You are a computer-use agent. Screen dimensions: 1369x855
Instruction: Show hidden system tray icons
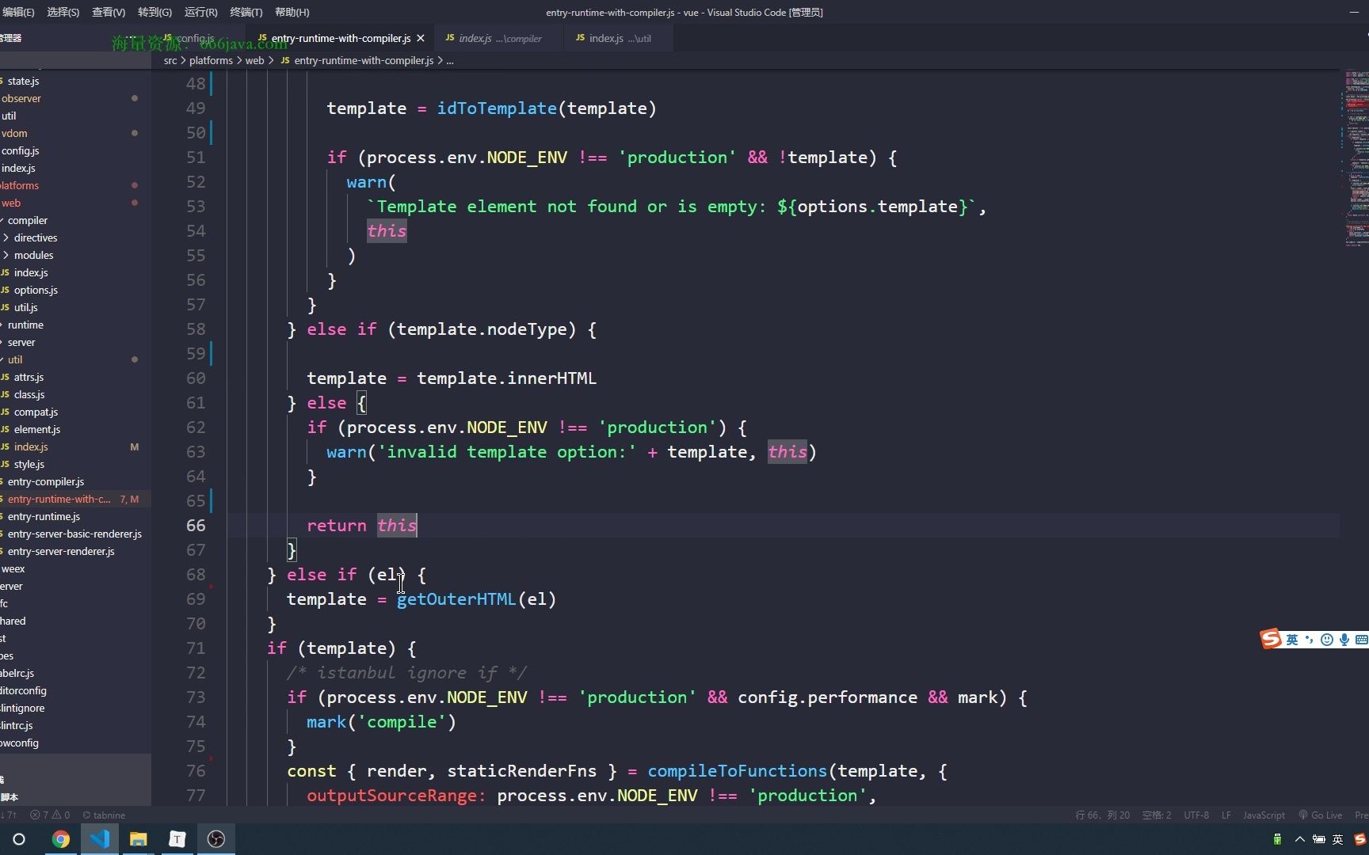point(1299,839)
